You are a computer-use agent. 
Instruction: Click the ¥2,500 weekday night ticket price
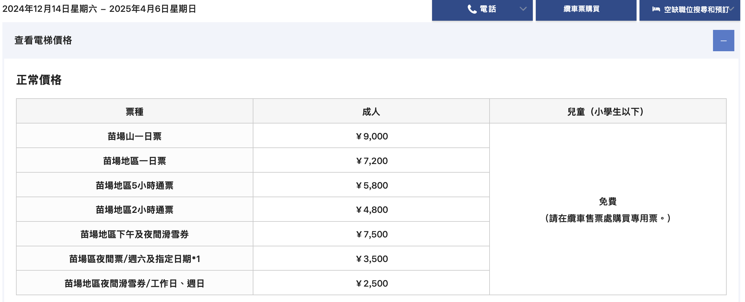372,283
